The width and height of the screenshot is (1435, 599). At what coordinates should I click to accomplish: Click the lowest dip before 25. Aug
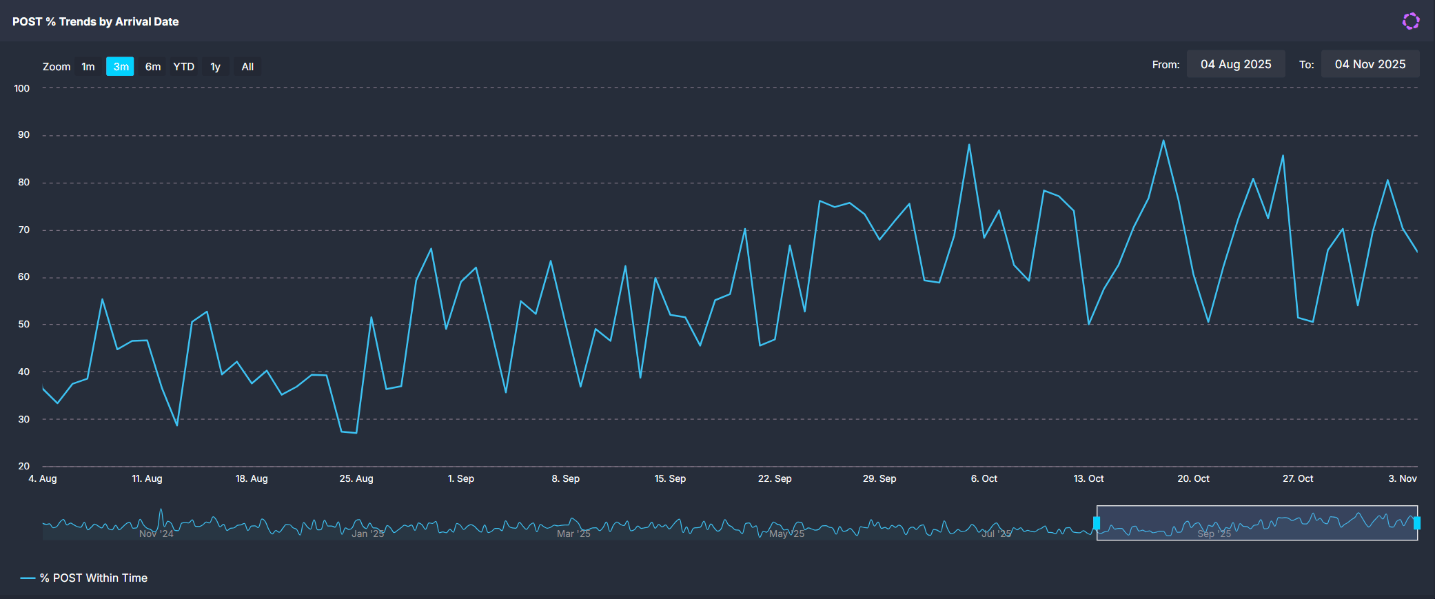[356, 433]
